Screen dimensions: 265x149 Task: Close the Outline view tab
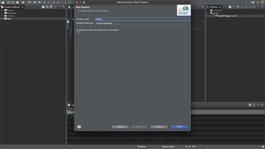(x=219, y=7)
